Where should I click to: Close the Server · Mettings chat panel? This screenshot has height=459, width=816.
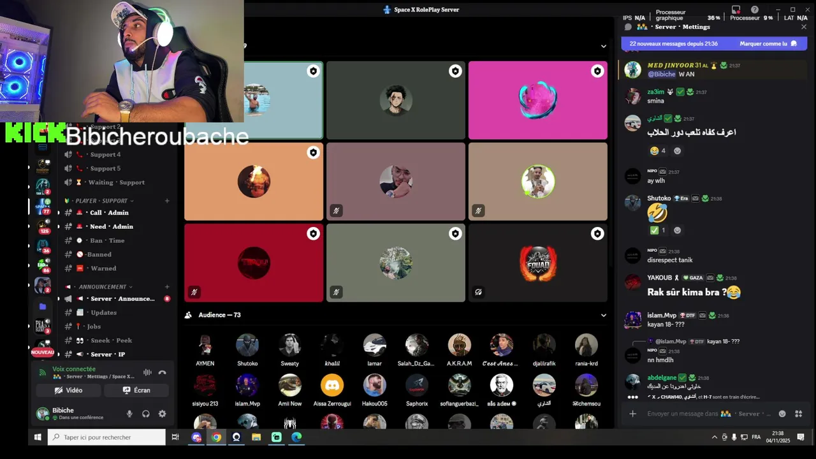point(803,27)
